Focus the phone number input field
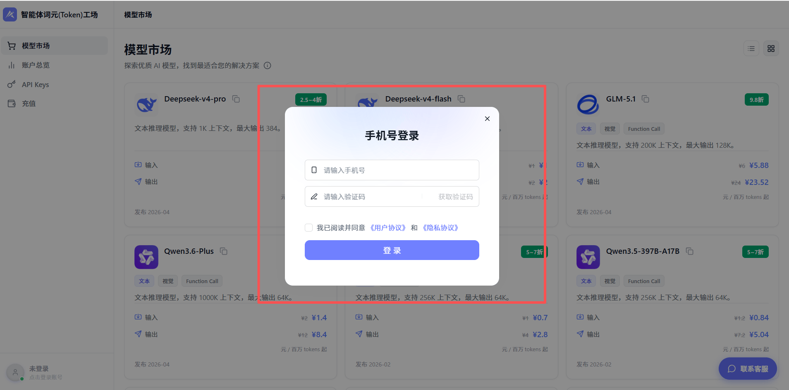This screenshot has height=390, width=789. click(x=392, y=170)
